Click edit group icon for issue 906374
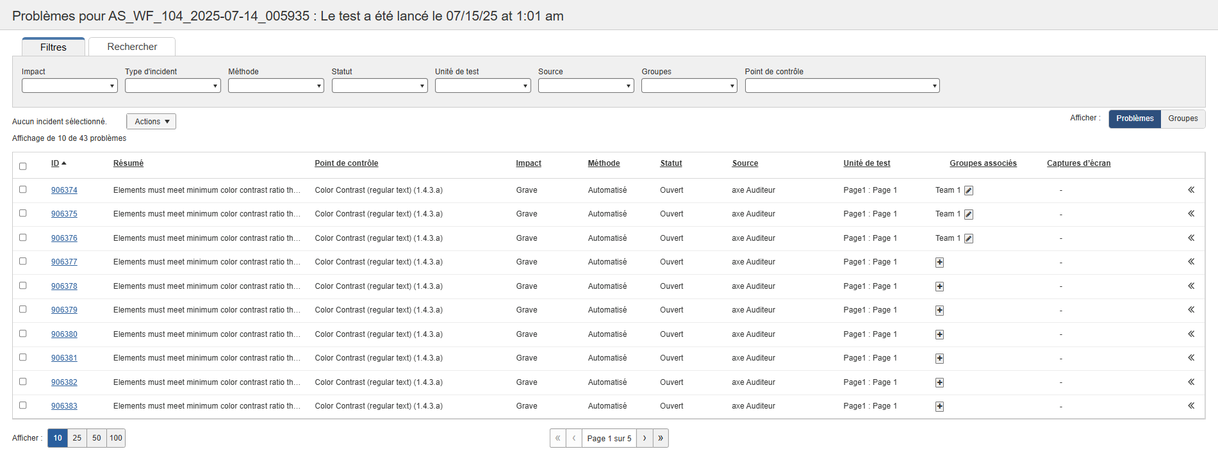Image resolution: width=1218 pixels, height=456 pixels. [x=969, y=190]
